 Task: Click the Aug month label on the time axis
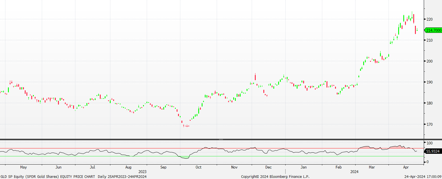point(128,167)
